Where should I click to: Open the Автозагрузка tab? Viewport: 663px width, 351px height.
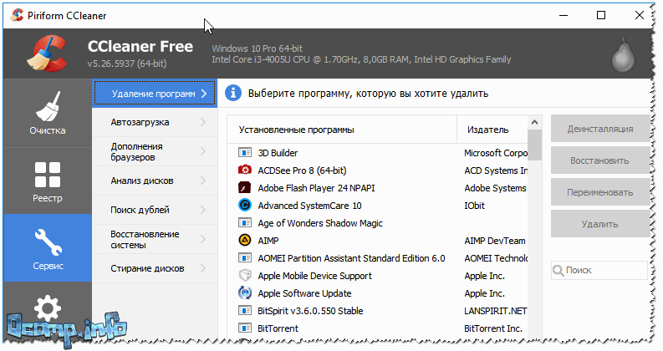tap(155, 122)
